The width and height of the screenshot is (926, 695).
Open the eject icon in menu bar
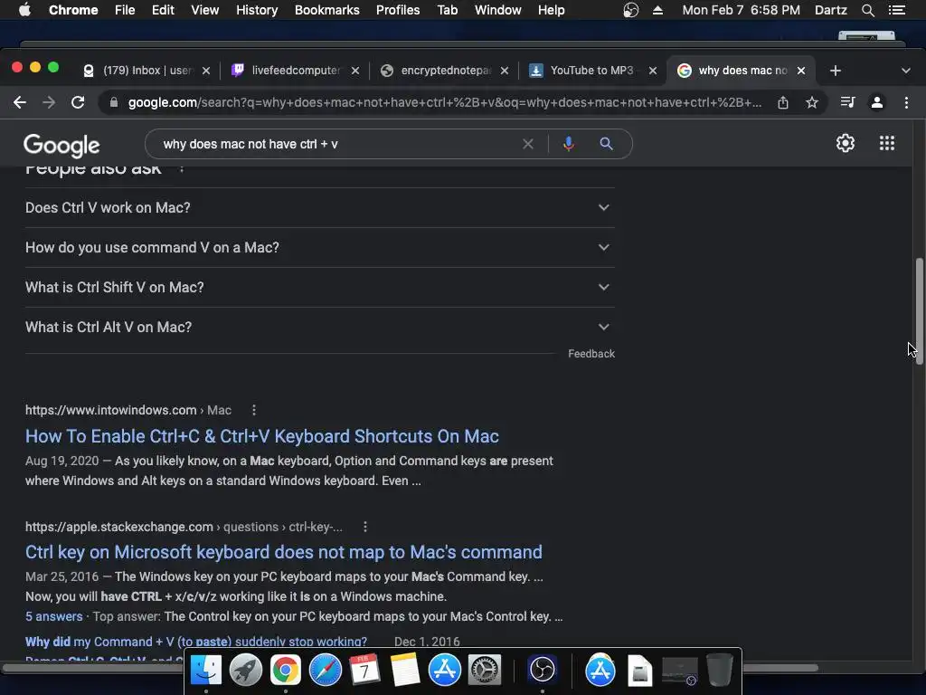pyautogui.click(x=657, y=10)
